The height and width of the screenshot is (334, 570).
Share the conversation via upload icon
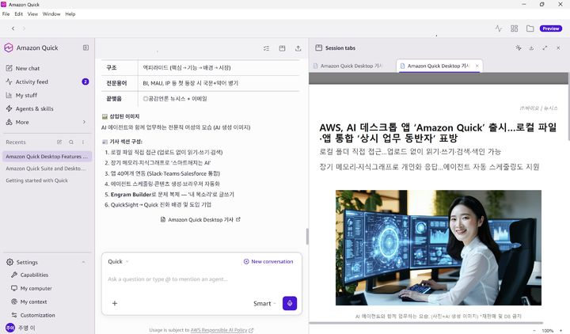point(298,48)
